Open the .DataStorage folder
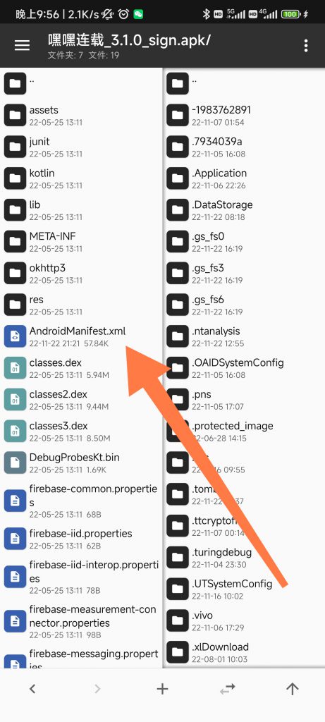The image size is (325, 722). point(245,210)
